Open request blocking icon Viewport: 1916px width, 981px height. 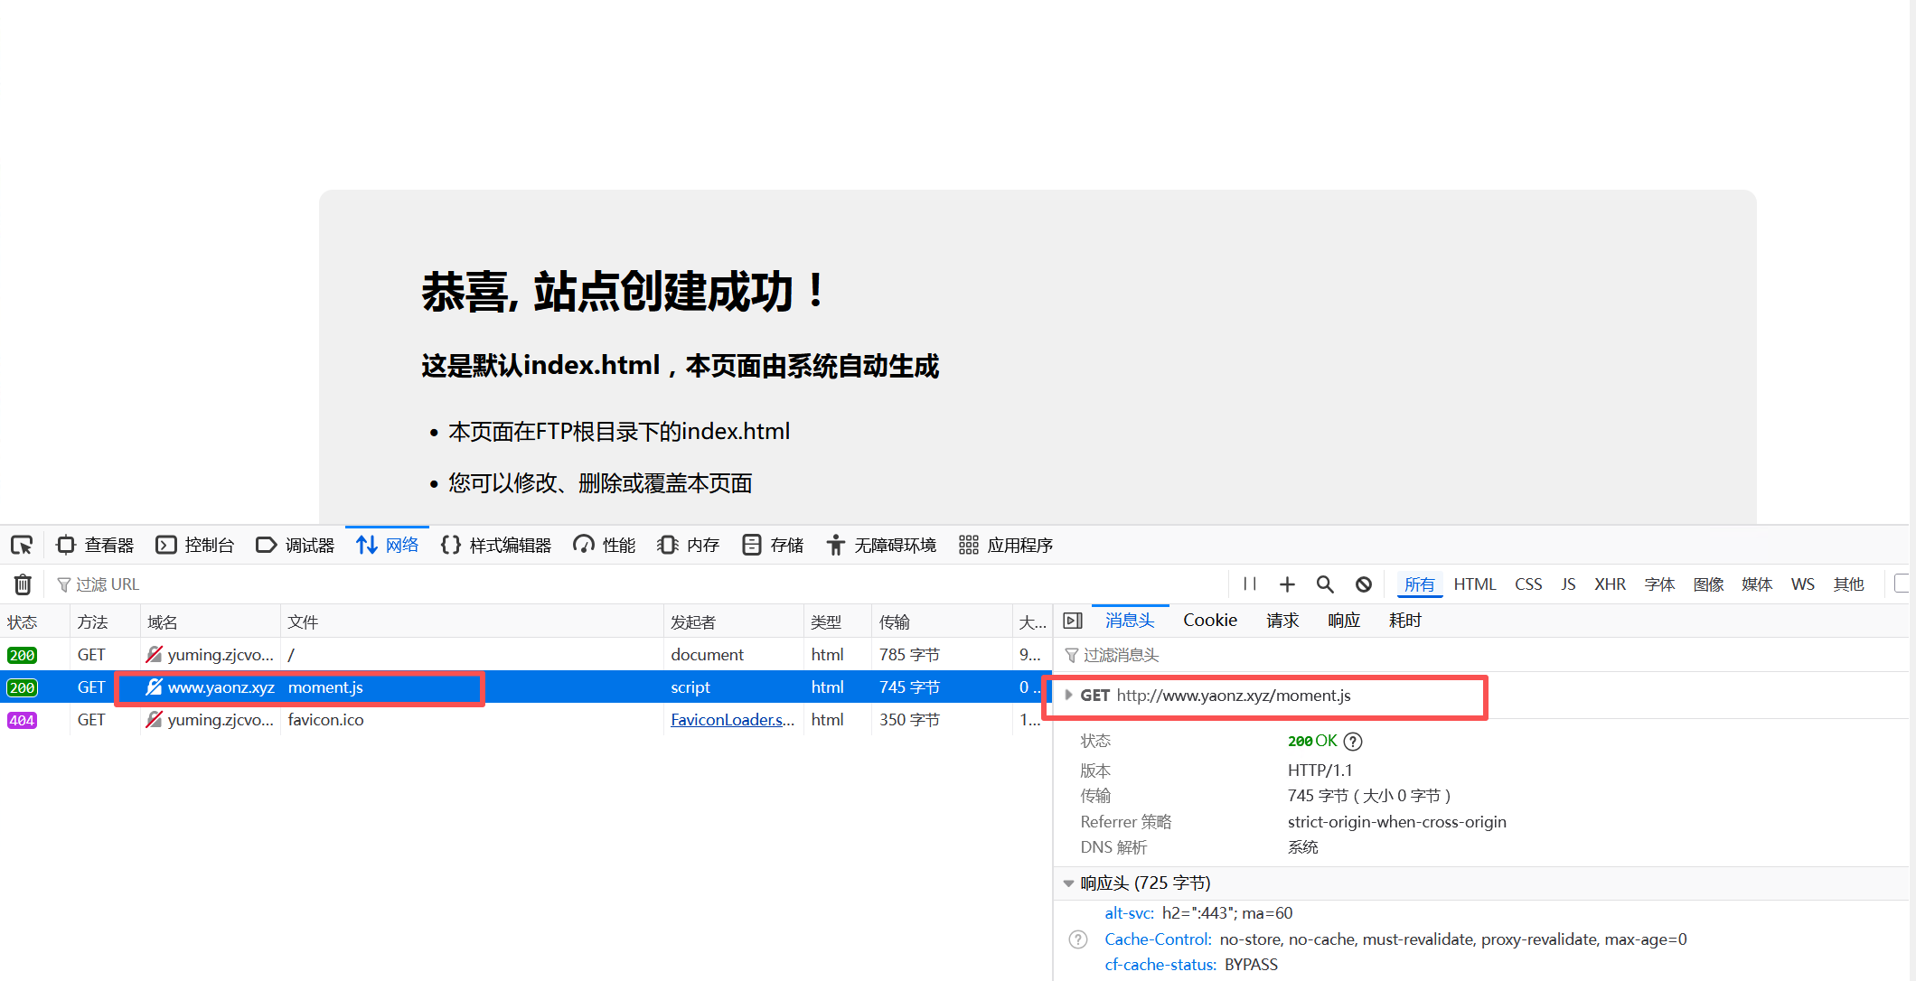coord(1364,584)
